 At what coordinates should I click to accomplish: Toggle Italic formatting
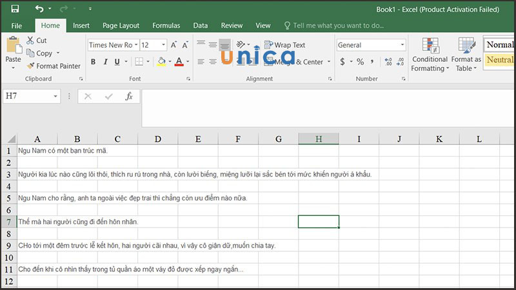pos(105,62)
